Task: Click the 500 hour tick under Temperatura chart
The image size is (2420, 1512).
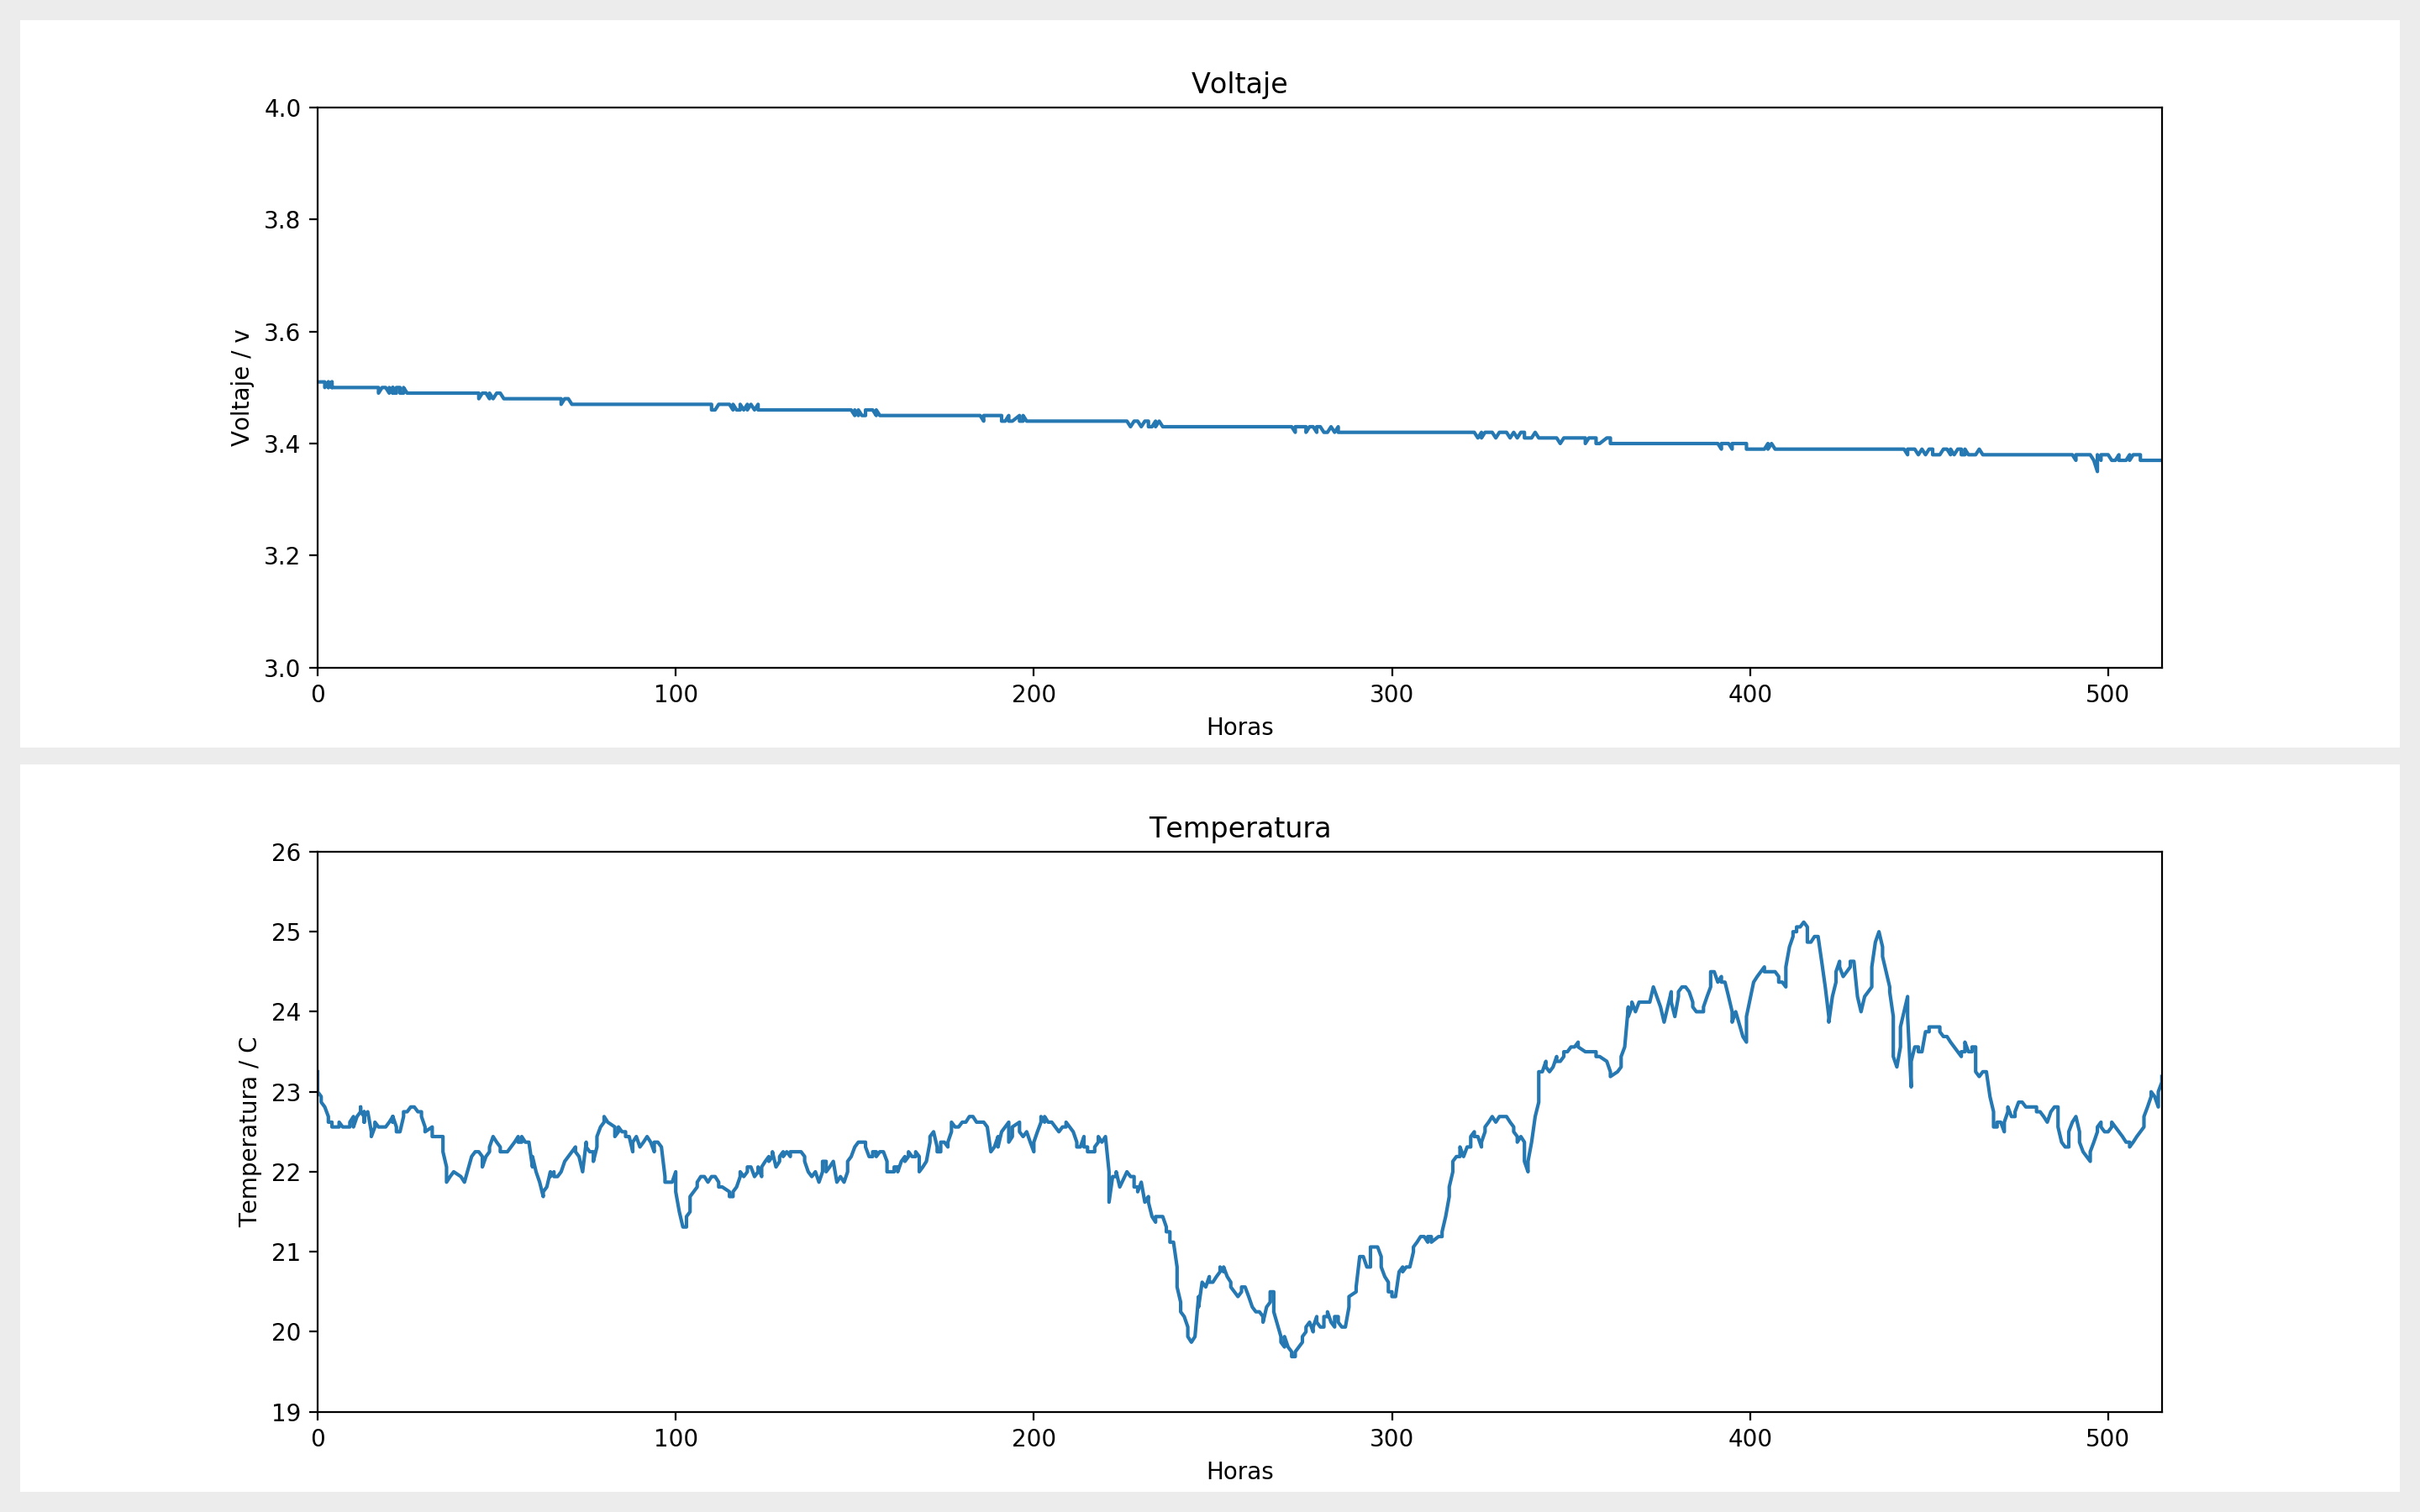Action: tap(2107, 1438)
